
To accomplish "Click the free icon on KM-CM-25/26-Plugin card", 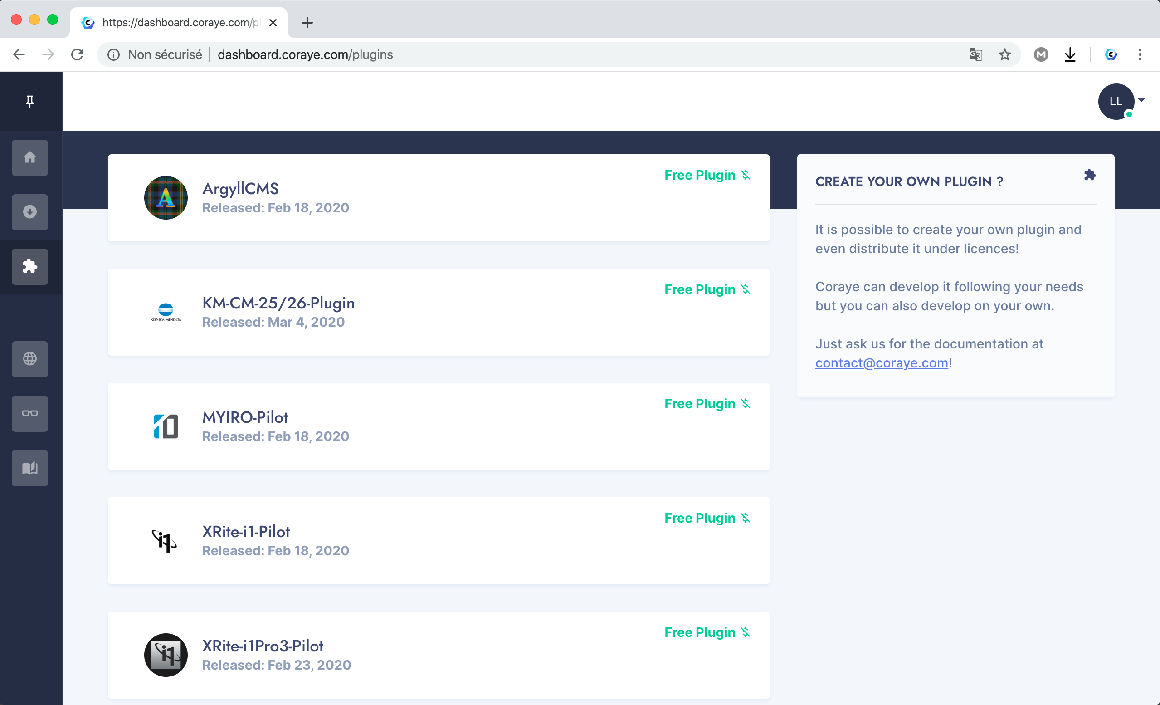I will pos(745,289).
